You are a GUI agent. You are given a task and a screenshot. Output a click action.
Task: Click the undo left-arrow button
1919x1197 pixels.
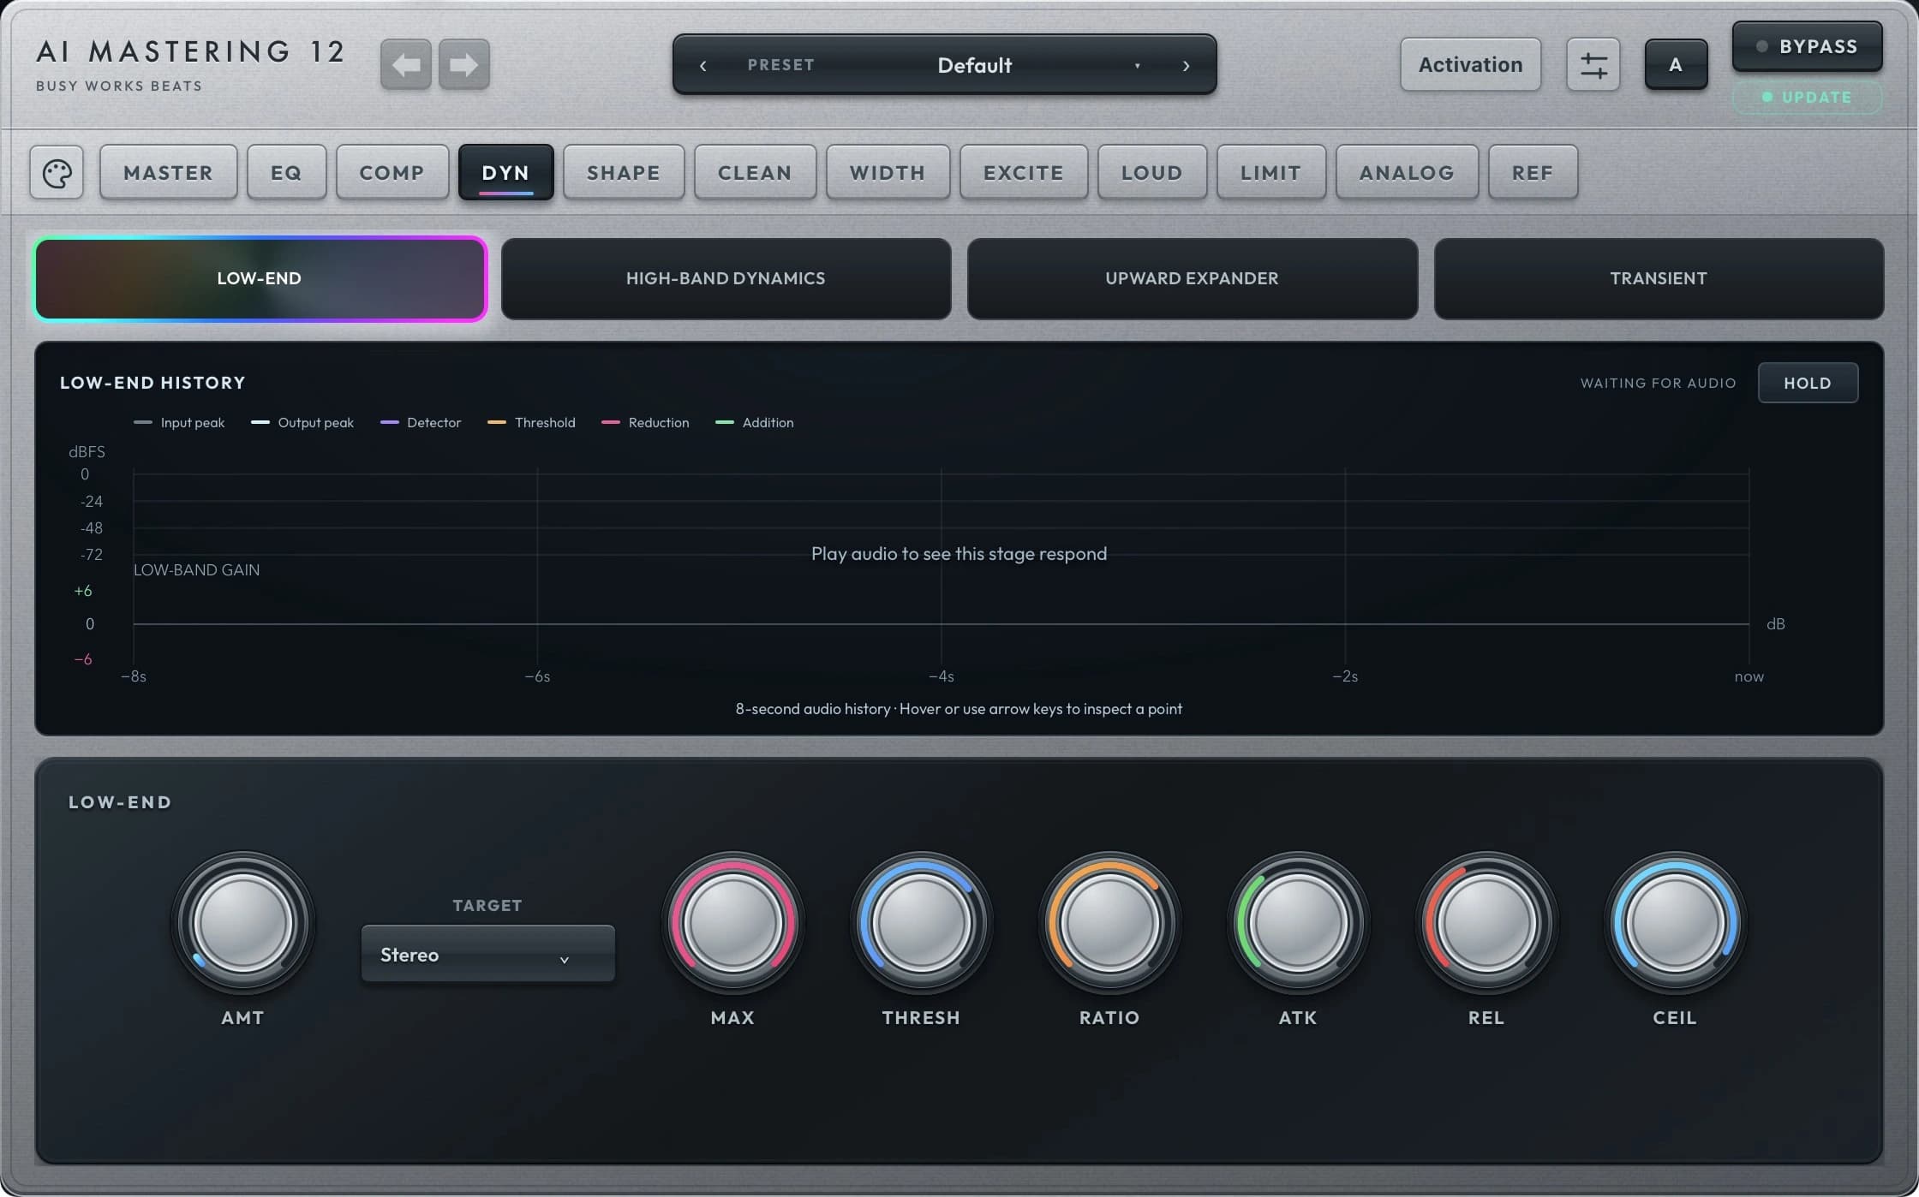pyautogui.click(x=405, y=64)
